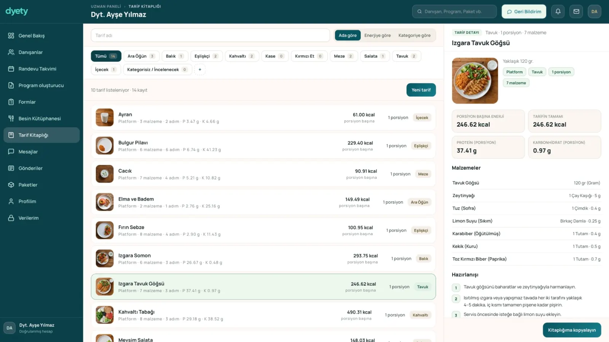This screenshot has height=342, width=609.
Task: Go to Uzman Paneli breadcrumb
Action: pyautogui.click(x=106, y=6)
